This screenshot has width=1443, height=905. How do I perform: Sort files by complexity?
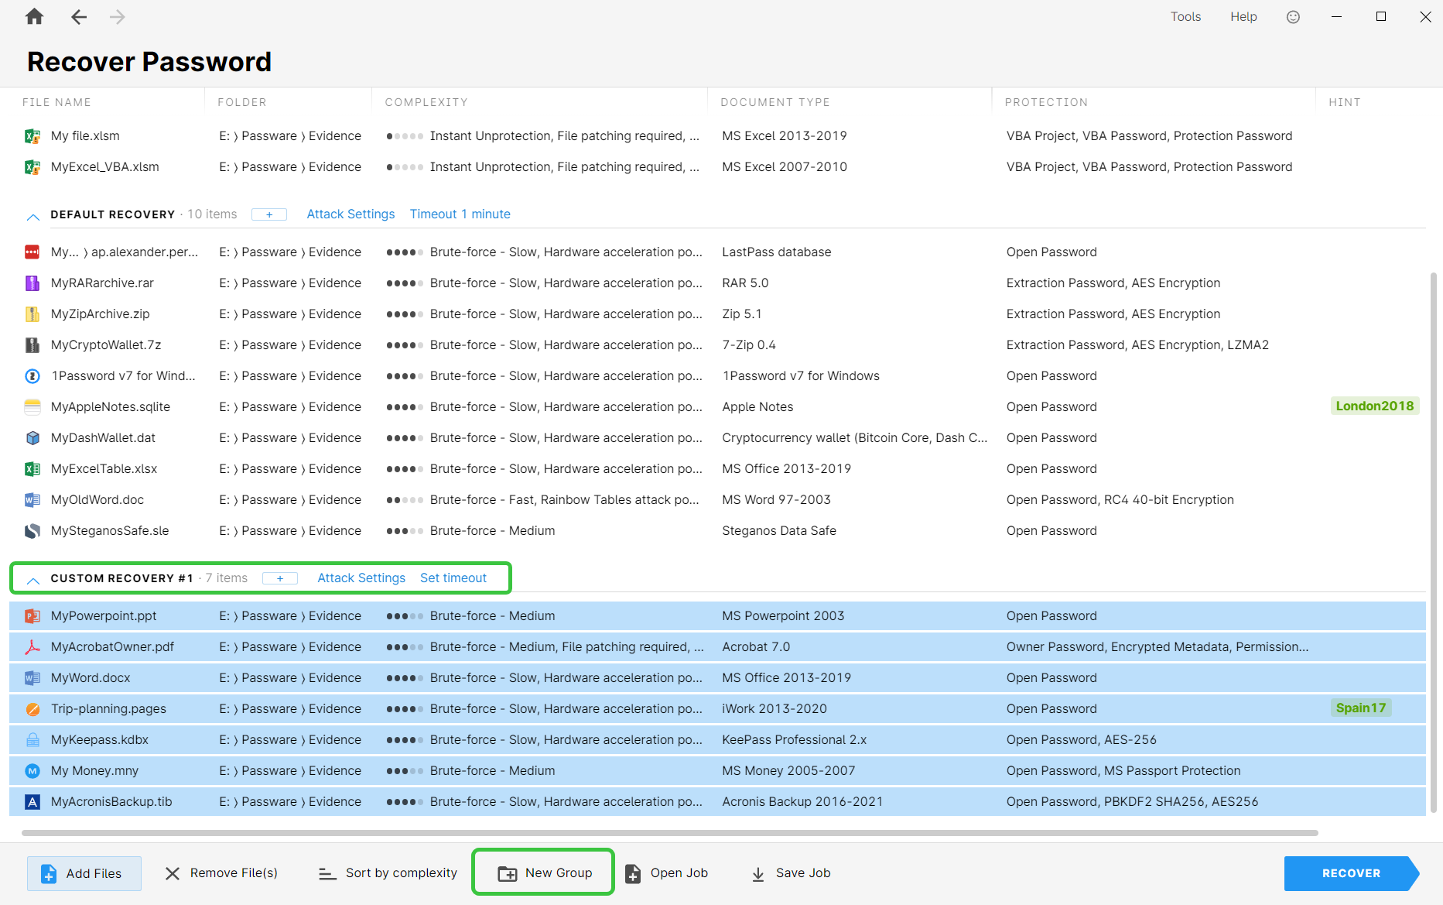(388, 873)
